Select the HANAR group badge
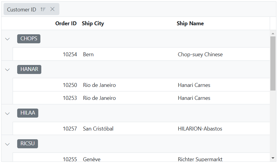The width and height of the screenshot is (277, 163). click(29, 69)
